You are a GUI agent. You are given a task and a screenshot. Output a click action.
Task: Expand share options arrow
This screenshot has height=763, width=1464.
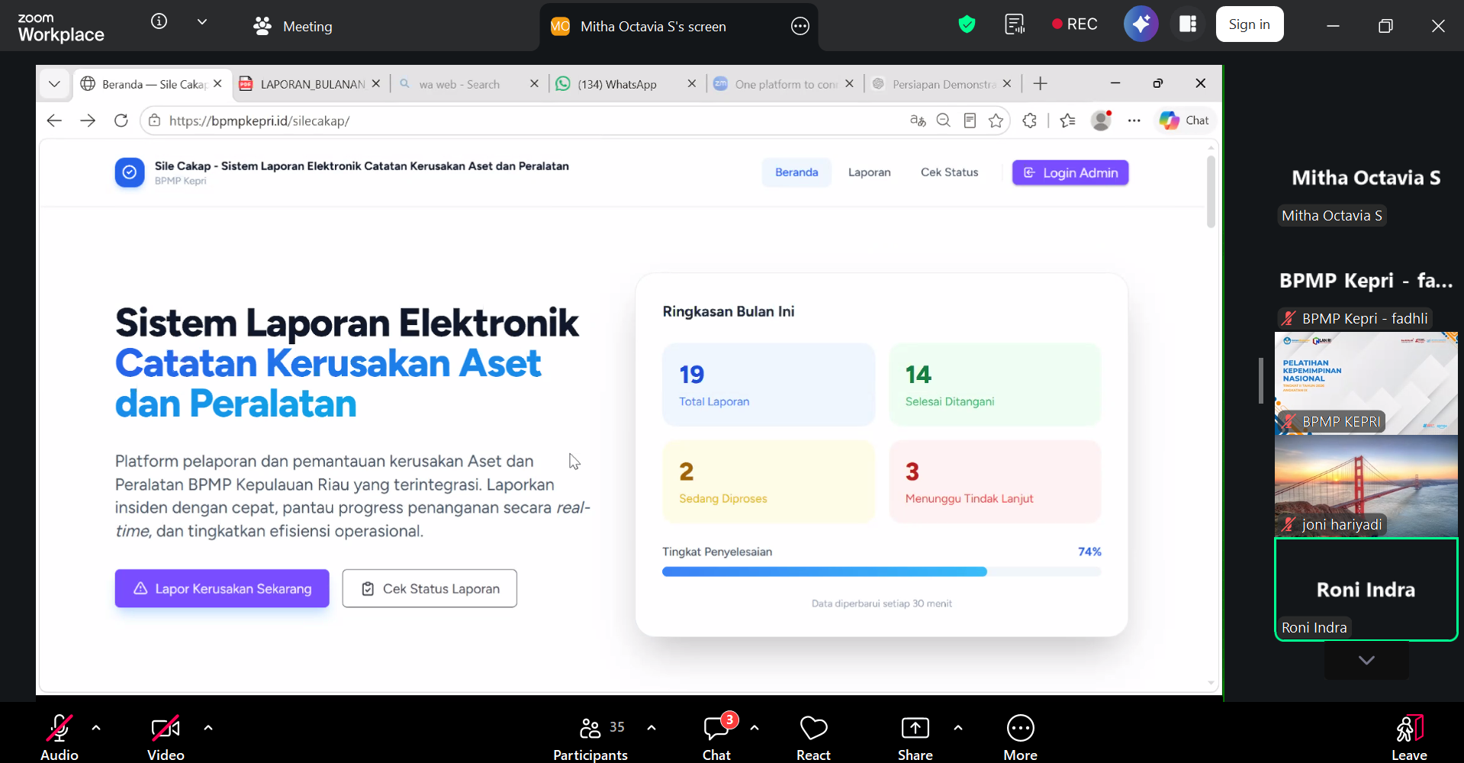(x=958, y=728)
